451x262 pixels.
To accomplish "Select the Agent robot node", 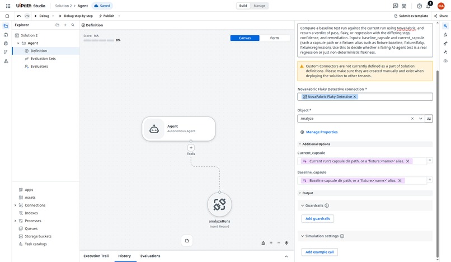I will point(178,129).
